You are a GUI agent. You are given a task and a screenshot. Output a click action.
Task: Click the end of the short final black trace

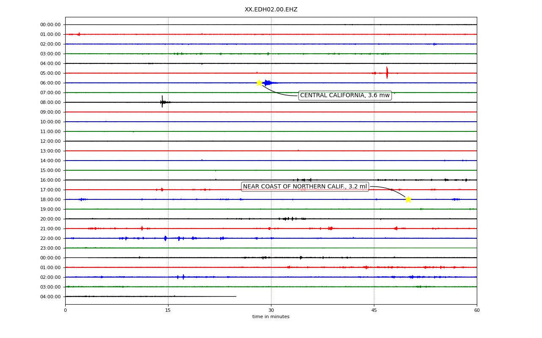235,296
